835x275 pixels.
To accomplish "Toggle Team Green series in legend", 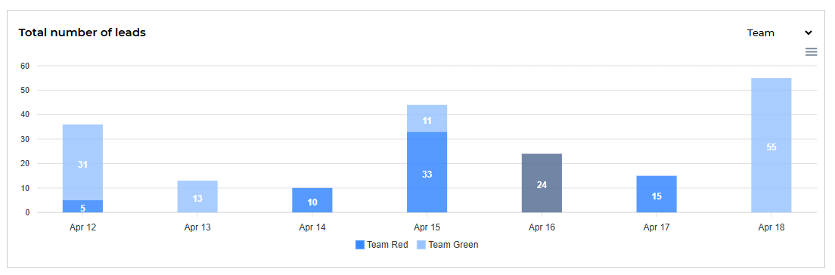I will click(x=447, y=245).
